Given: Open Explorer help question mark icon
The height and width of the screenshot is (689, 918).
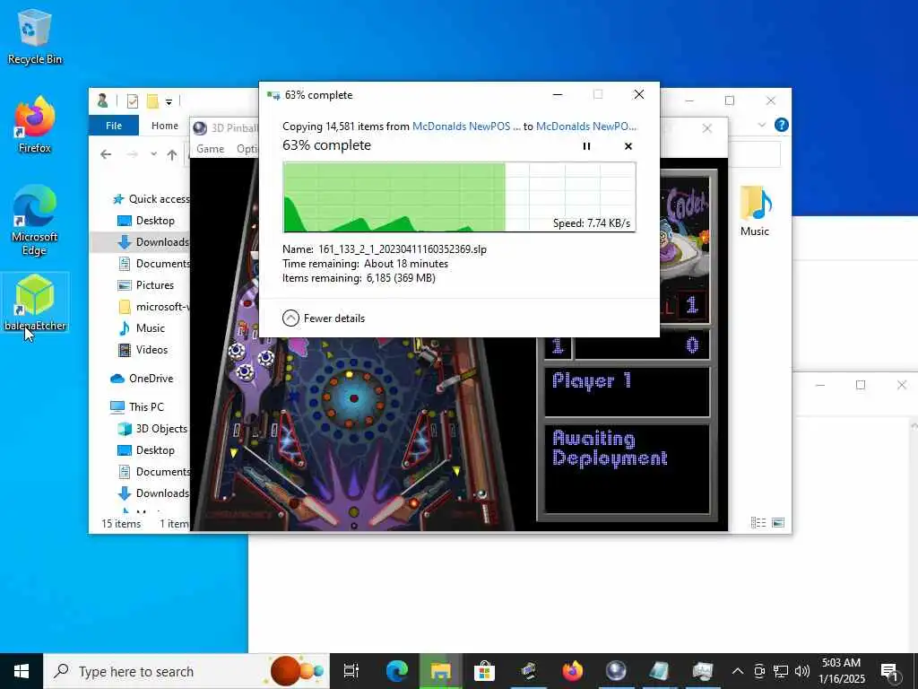Looking at the screenshot, I should point(781,125).
